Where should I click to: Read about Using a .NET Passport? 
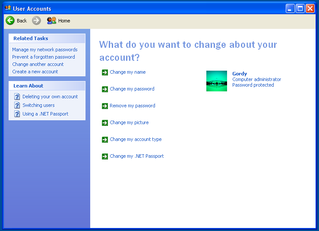tap(45, 114)
